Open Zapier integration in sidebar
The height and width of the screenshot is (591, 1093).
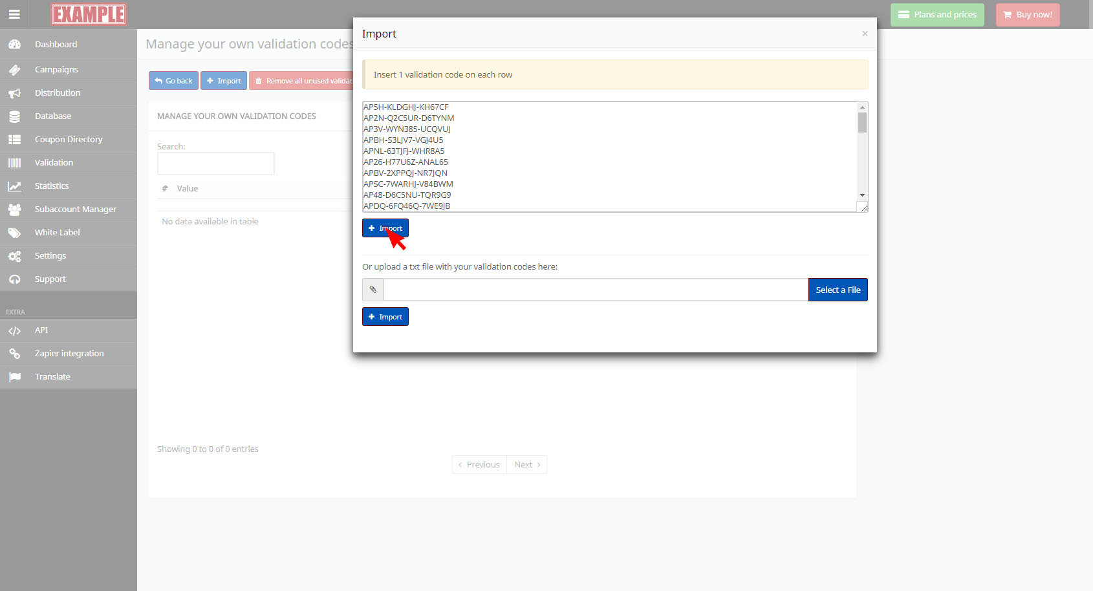69,354
